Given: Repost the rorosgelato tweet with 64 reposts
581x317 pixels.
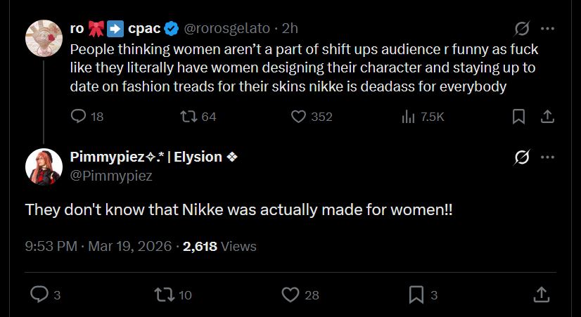Looking at the screenshot, I should pos(189,117).
